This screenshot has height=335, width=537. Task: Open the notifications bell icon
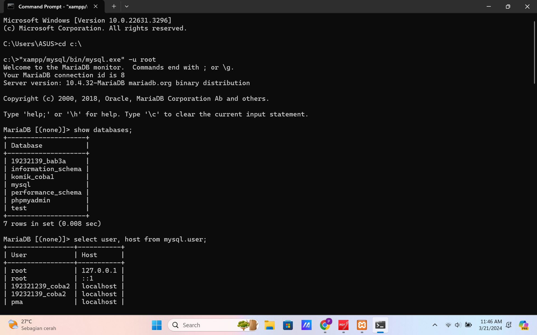[x=509, y=325]
